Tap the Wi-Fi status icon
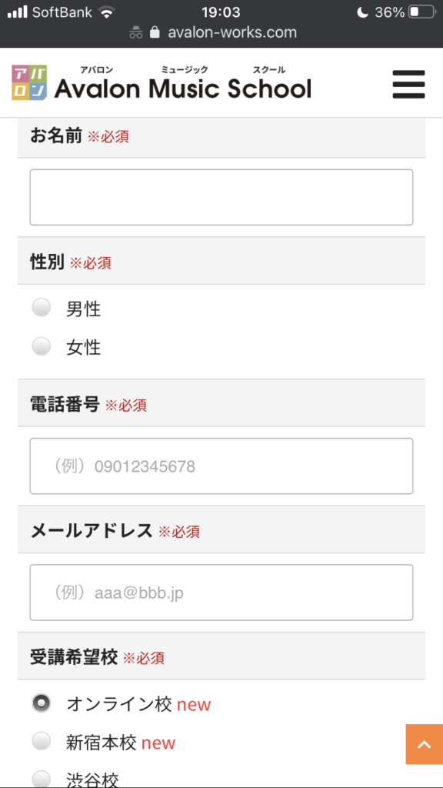Viewport: 443px width, 788px height. pyautogui.click(x=106, y=12)
